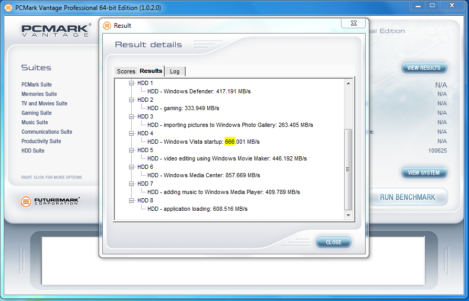Click the CLOSE button in Result dialog
The width and height of the screenshot is (469, 301).
334,242
